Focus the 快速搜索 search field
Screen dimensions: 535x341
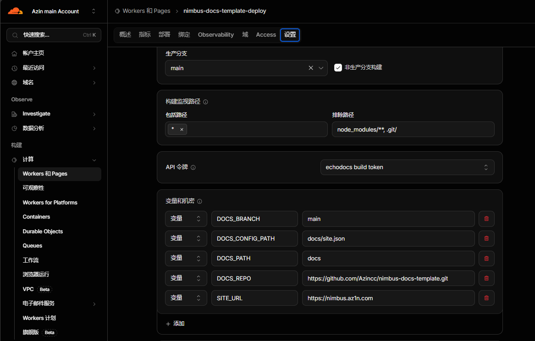54,35
